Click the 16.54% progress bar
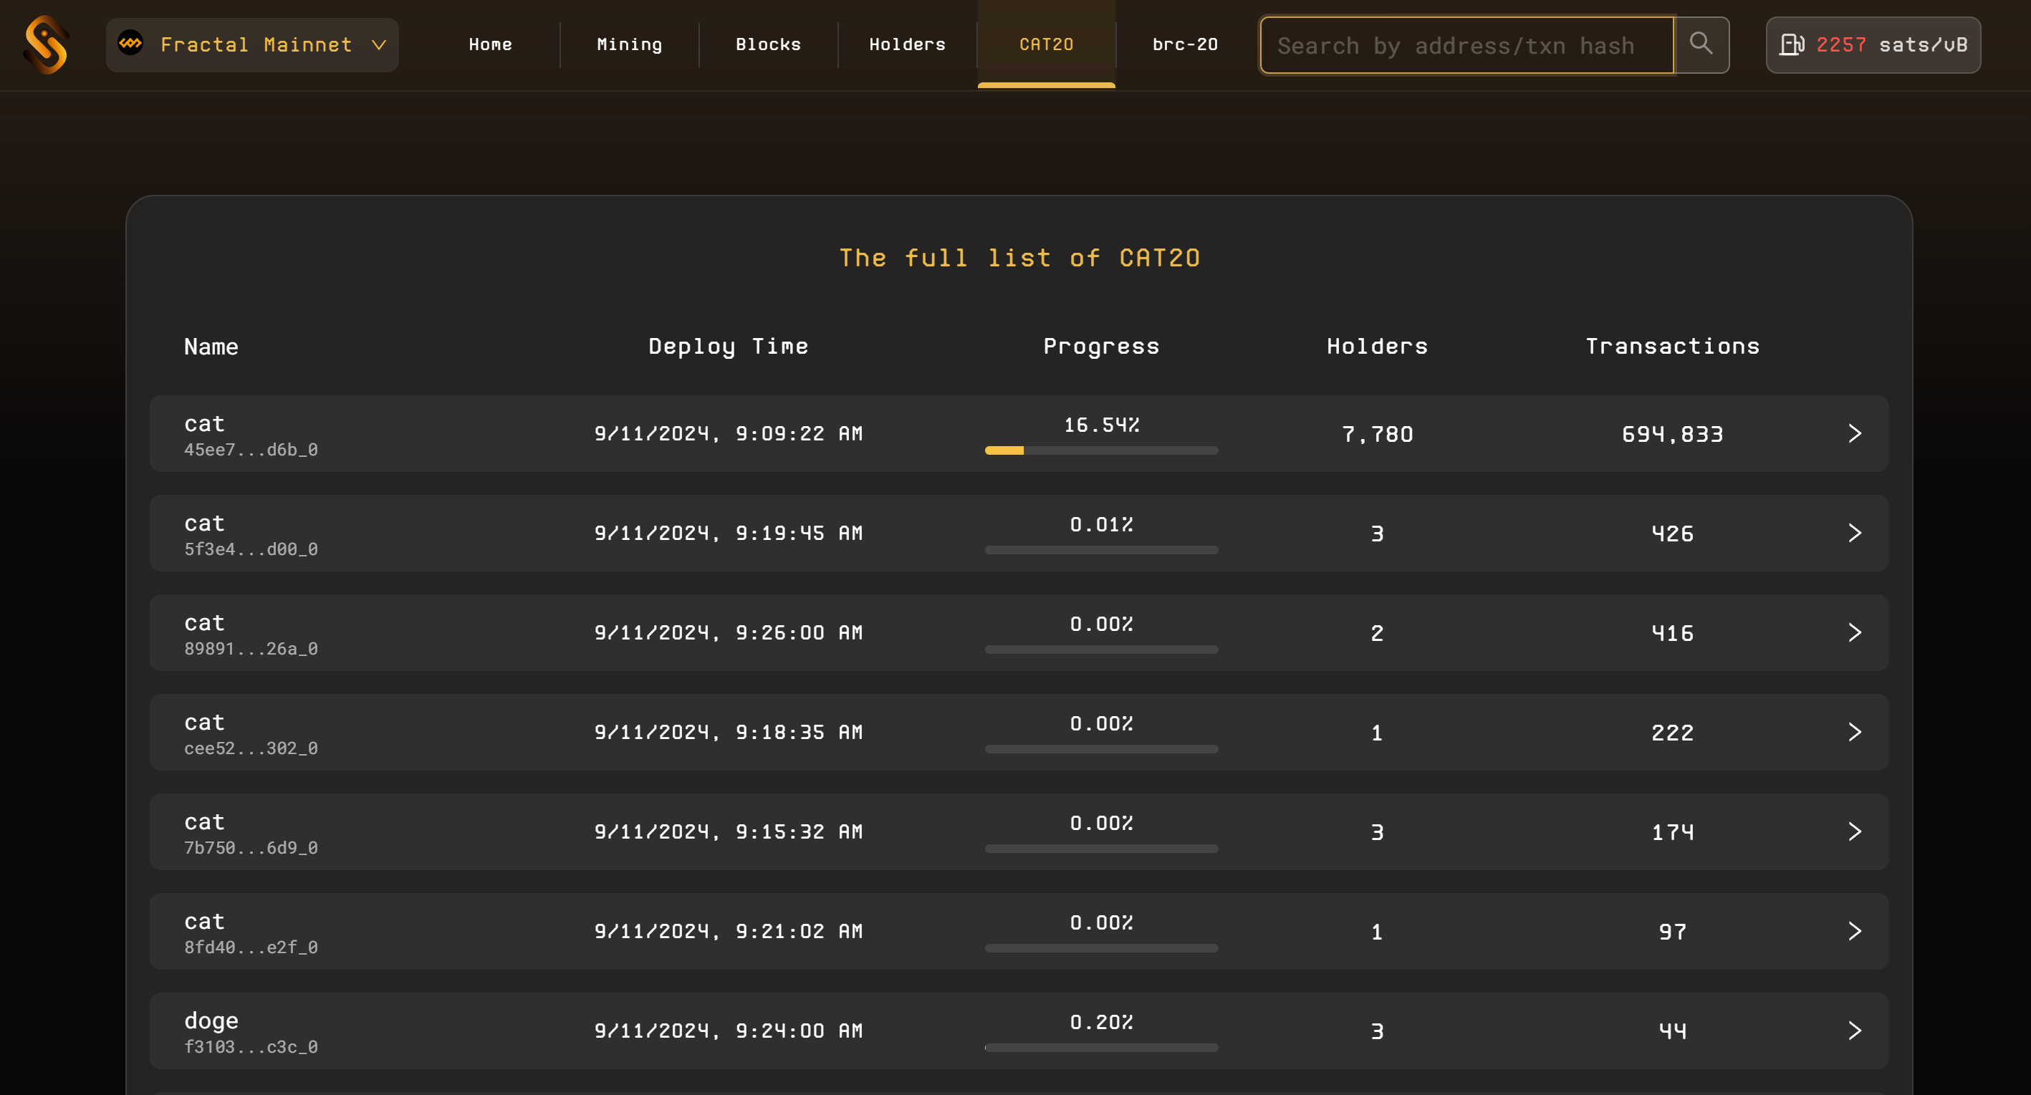The width and height of the screenshot is (2031, 1095). coord(1100,450)
